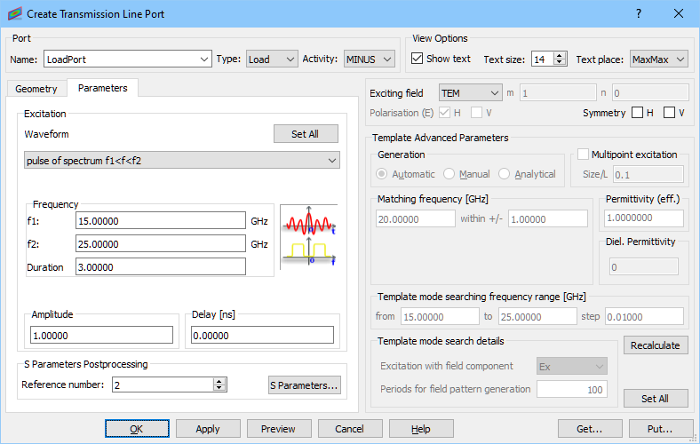
Task: Decrease Text size with spinner down arrow
Action: pyautogui.click(x=560, y=62)
